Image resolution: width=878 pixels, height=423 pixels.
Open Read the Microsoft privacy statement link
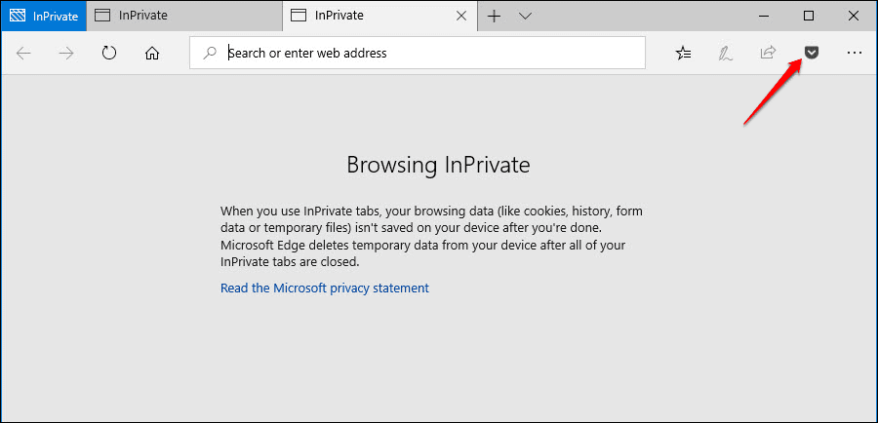click(x=325, y=288)
